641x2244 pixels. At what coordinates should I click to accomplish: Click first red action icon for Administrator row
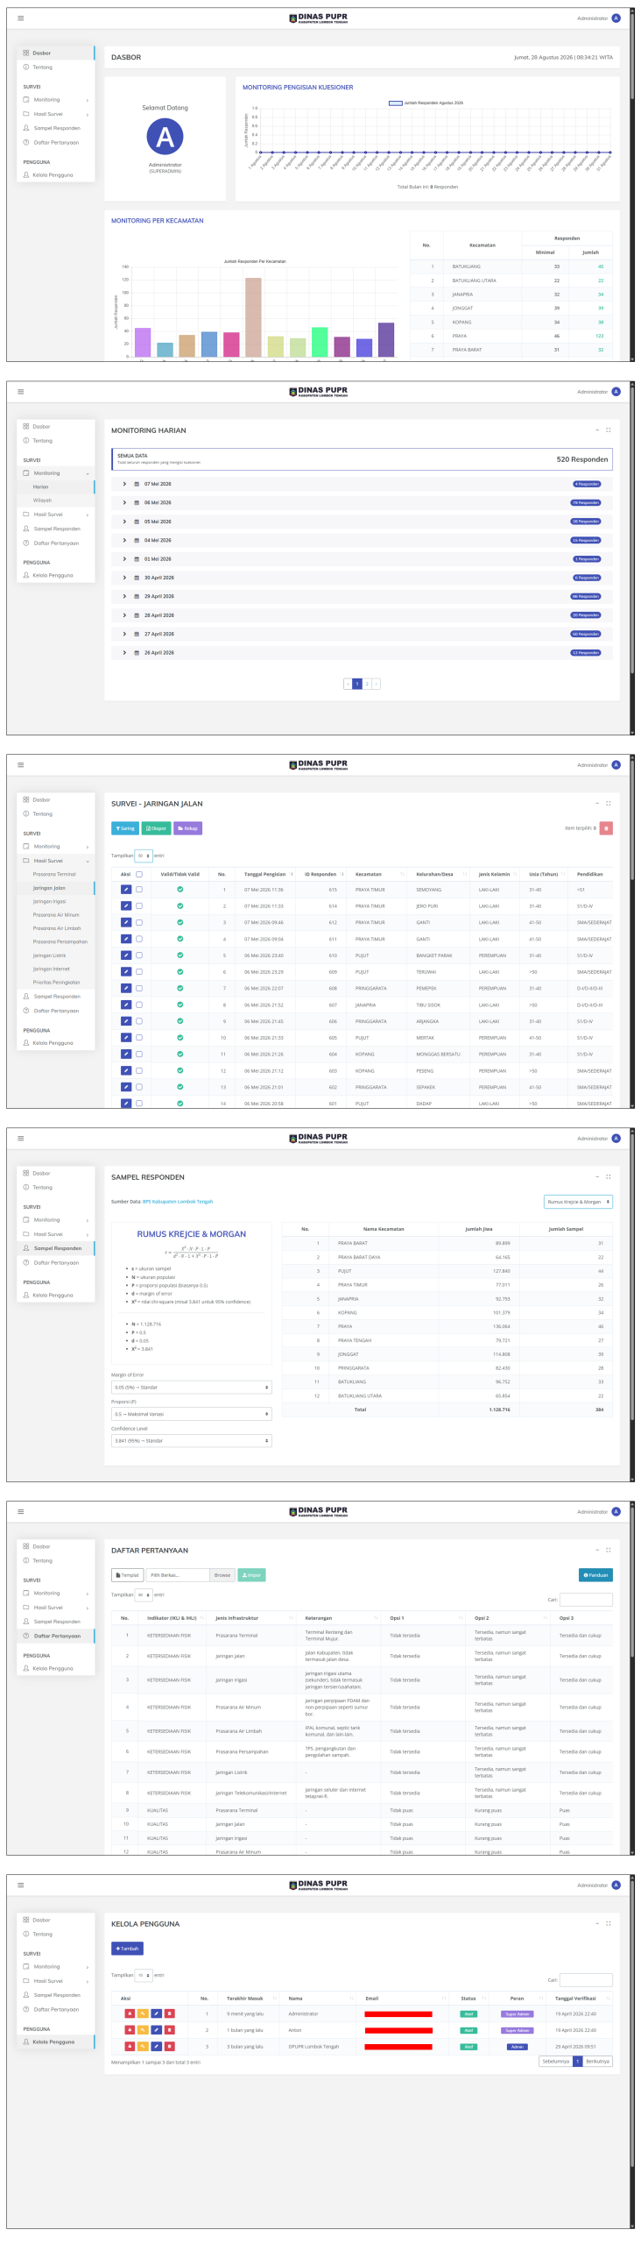point(130,2013)
